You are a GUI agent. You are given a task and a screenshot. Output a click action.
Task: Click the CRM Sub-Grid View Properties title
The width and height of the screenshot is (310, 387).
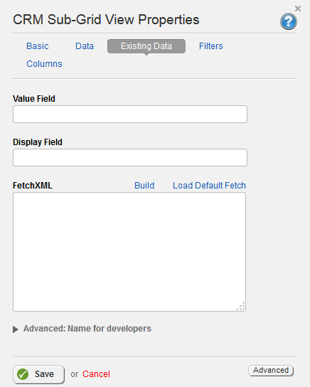coord(106,19)
